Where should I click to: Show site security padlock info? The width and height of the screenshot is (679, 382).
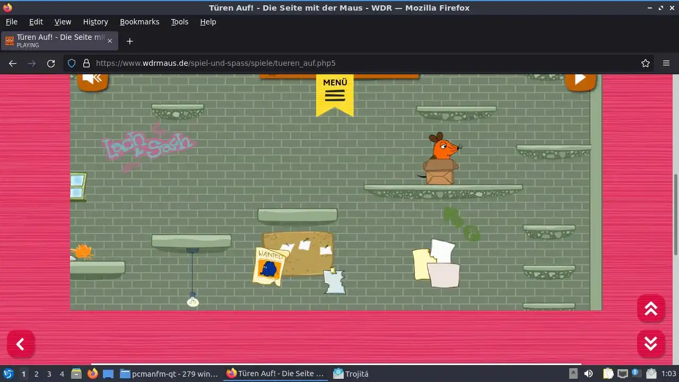pyautogui.click(x=86, y=63)
